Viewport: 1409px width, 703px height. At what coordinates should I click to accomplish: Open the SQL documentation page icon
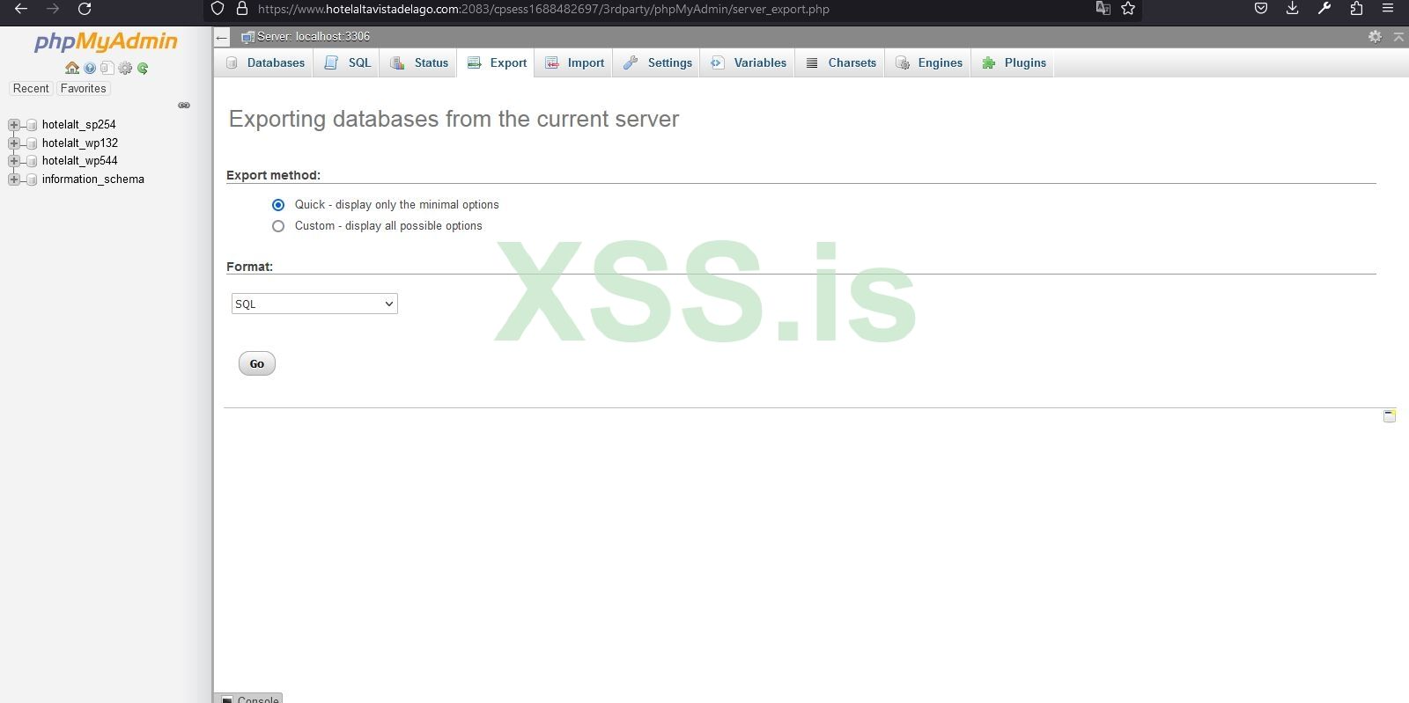[x=107, y=68]
